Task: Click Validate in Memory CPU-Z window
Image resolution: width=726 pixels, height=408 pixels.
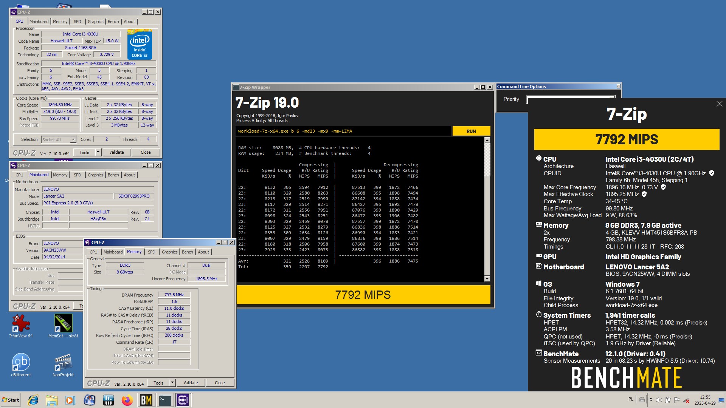Action: click(x=191, y=383)
